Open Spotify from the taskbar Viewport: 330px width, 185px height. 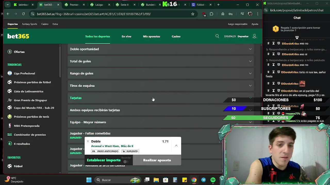213,180
